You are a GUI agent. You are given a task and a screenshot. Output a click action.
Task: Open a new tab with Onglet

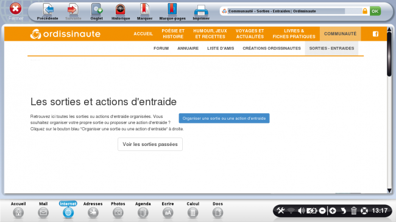coord(96,12)
